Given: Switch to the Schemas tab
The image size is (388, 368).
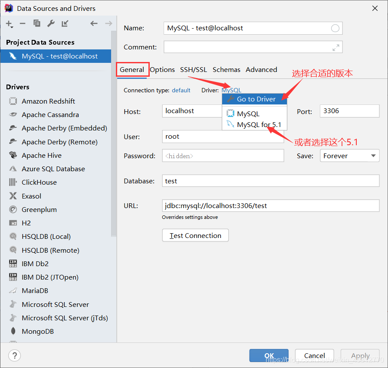Looking at the screenshot, I should (x=227, y=70).
